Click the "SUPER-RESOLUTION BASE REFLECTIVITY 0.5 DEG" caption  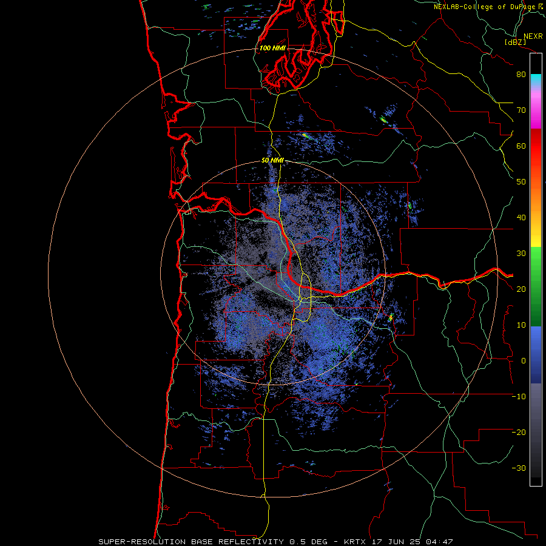[213, 542]
